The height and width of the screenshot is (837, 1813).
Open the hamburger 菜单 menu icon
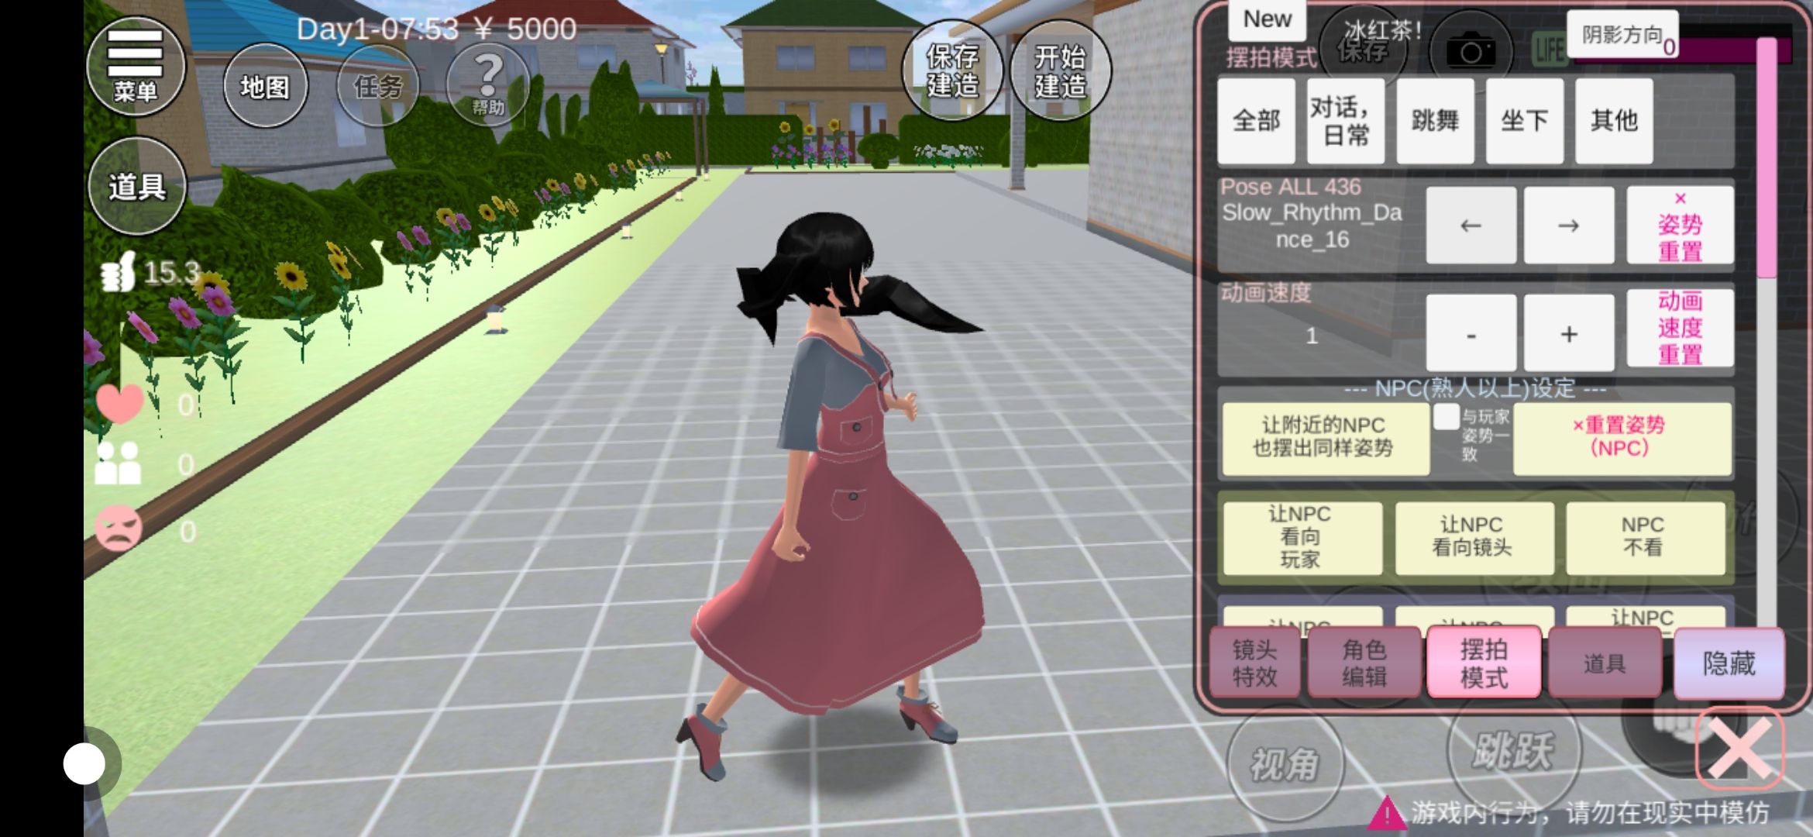click(x=136, y=66)
